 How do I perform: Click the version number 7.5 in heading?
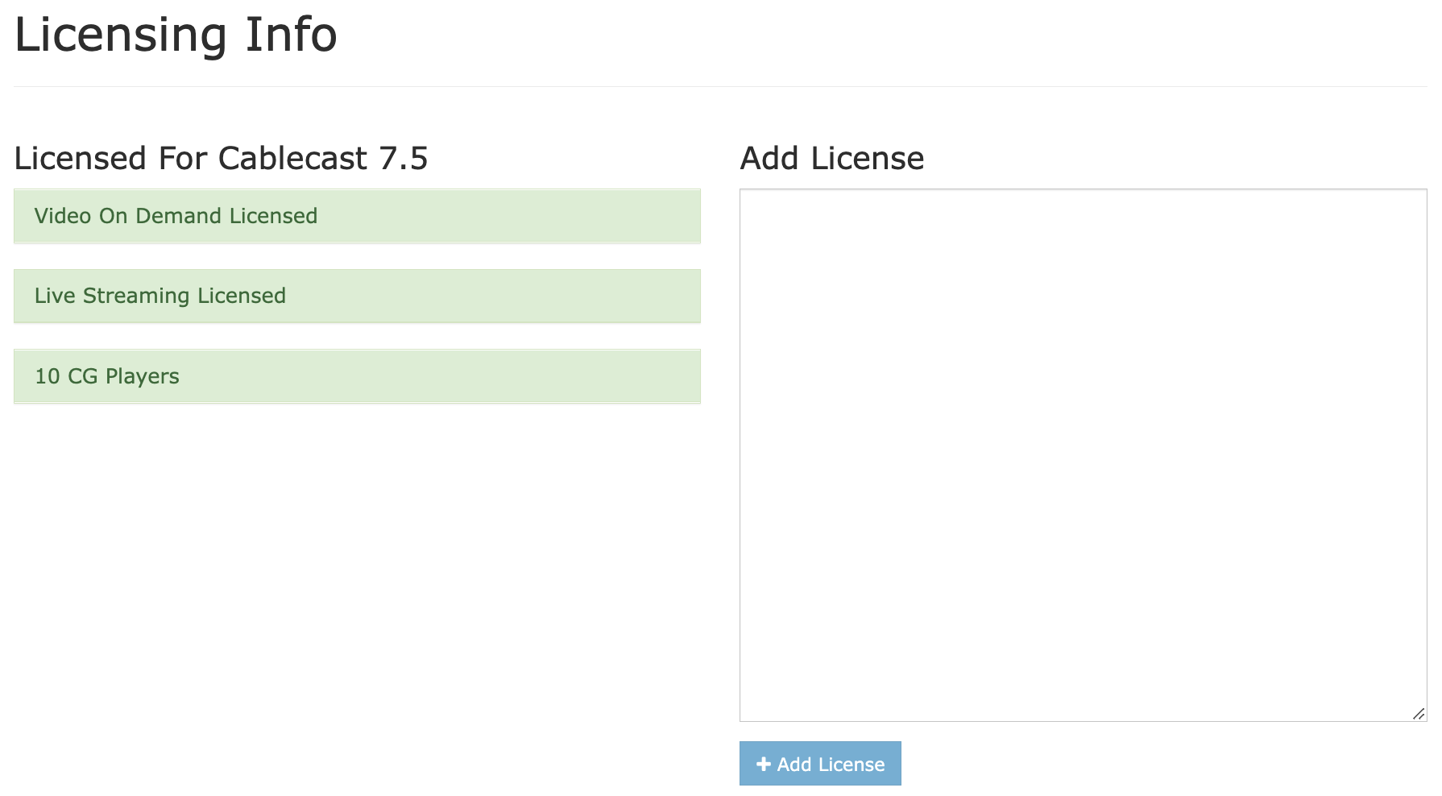[404, 159]
